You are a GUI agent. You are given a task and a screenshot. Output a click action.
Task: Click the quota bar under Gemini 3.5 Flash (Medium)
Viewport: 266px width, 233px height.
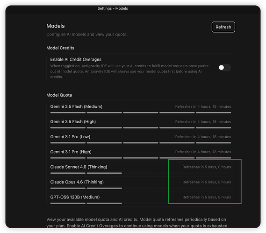point(141,113)
